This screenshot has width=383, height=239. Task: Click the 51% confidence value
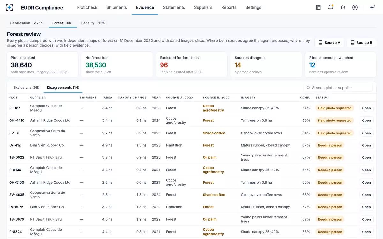[306, 108]
